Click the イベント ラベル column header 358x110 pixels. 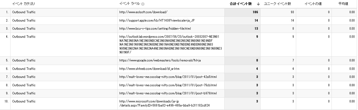130,4
